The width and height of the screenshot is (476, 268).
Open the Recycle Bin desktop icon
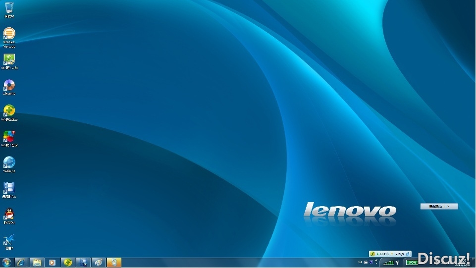(9, 10)
